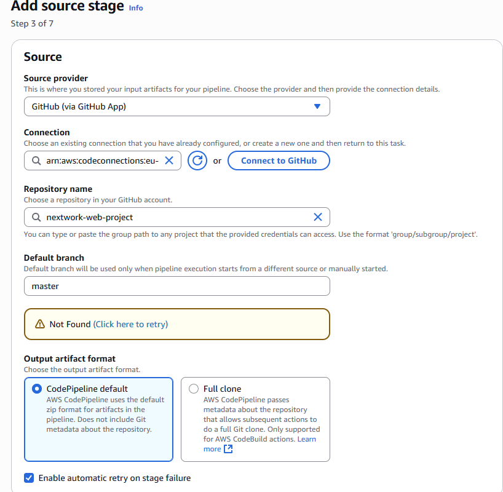Follow the Learn more link
This screenshot has height=492, width=503.
coord(306,439)
